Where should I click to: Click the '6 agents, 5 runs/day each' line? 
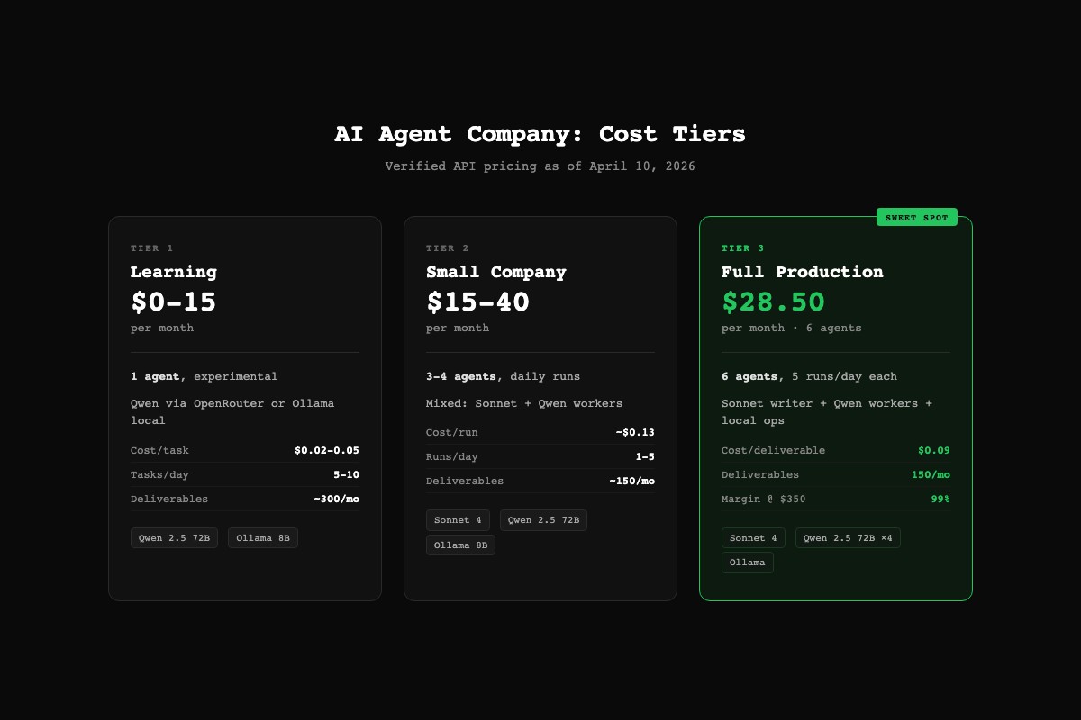(809, 376)
